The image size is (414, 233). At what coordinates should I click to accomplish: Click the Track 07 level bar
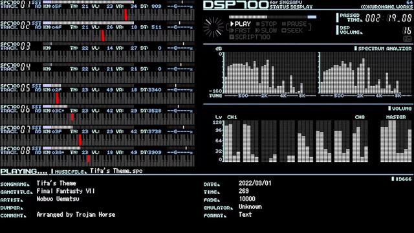point(89,128)
